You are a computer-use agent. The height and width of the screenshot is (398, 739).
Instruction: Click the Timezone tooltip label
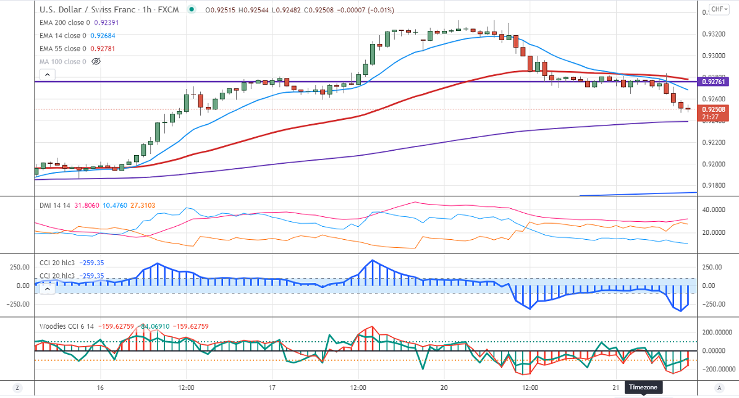pyautogui.click(x=643, y=387)
